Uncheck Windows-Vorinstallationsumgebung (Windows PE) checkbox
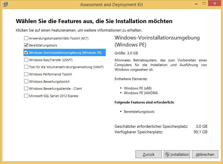This screenshot has width=223, height=164. click(26, 53)
